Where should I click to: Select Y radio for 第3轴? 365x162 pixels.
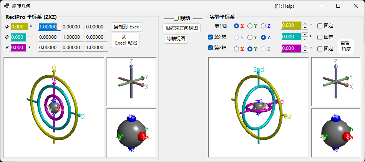250,49
